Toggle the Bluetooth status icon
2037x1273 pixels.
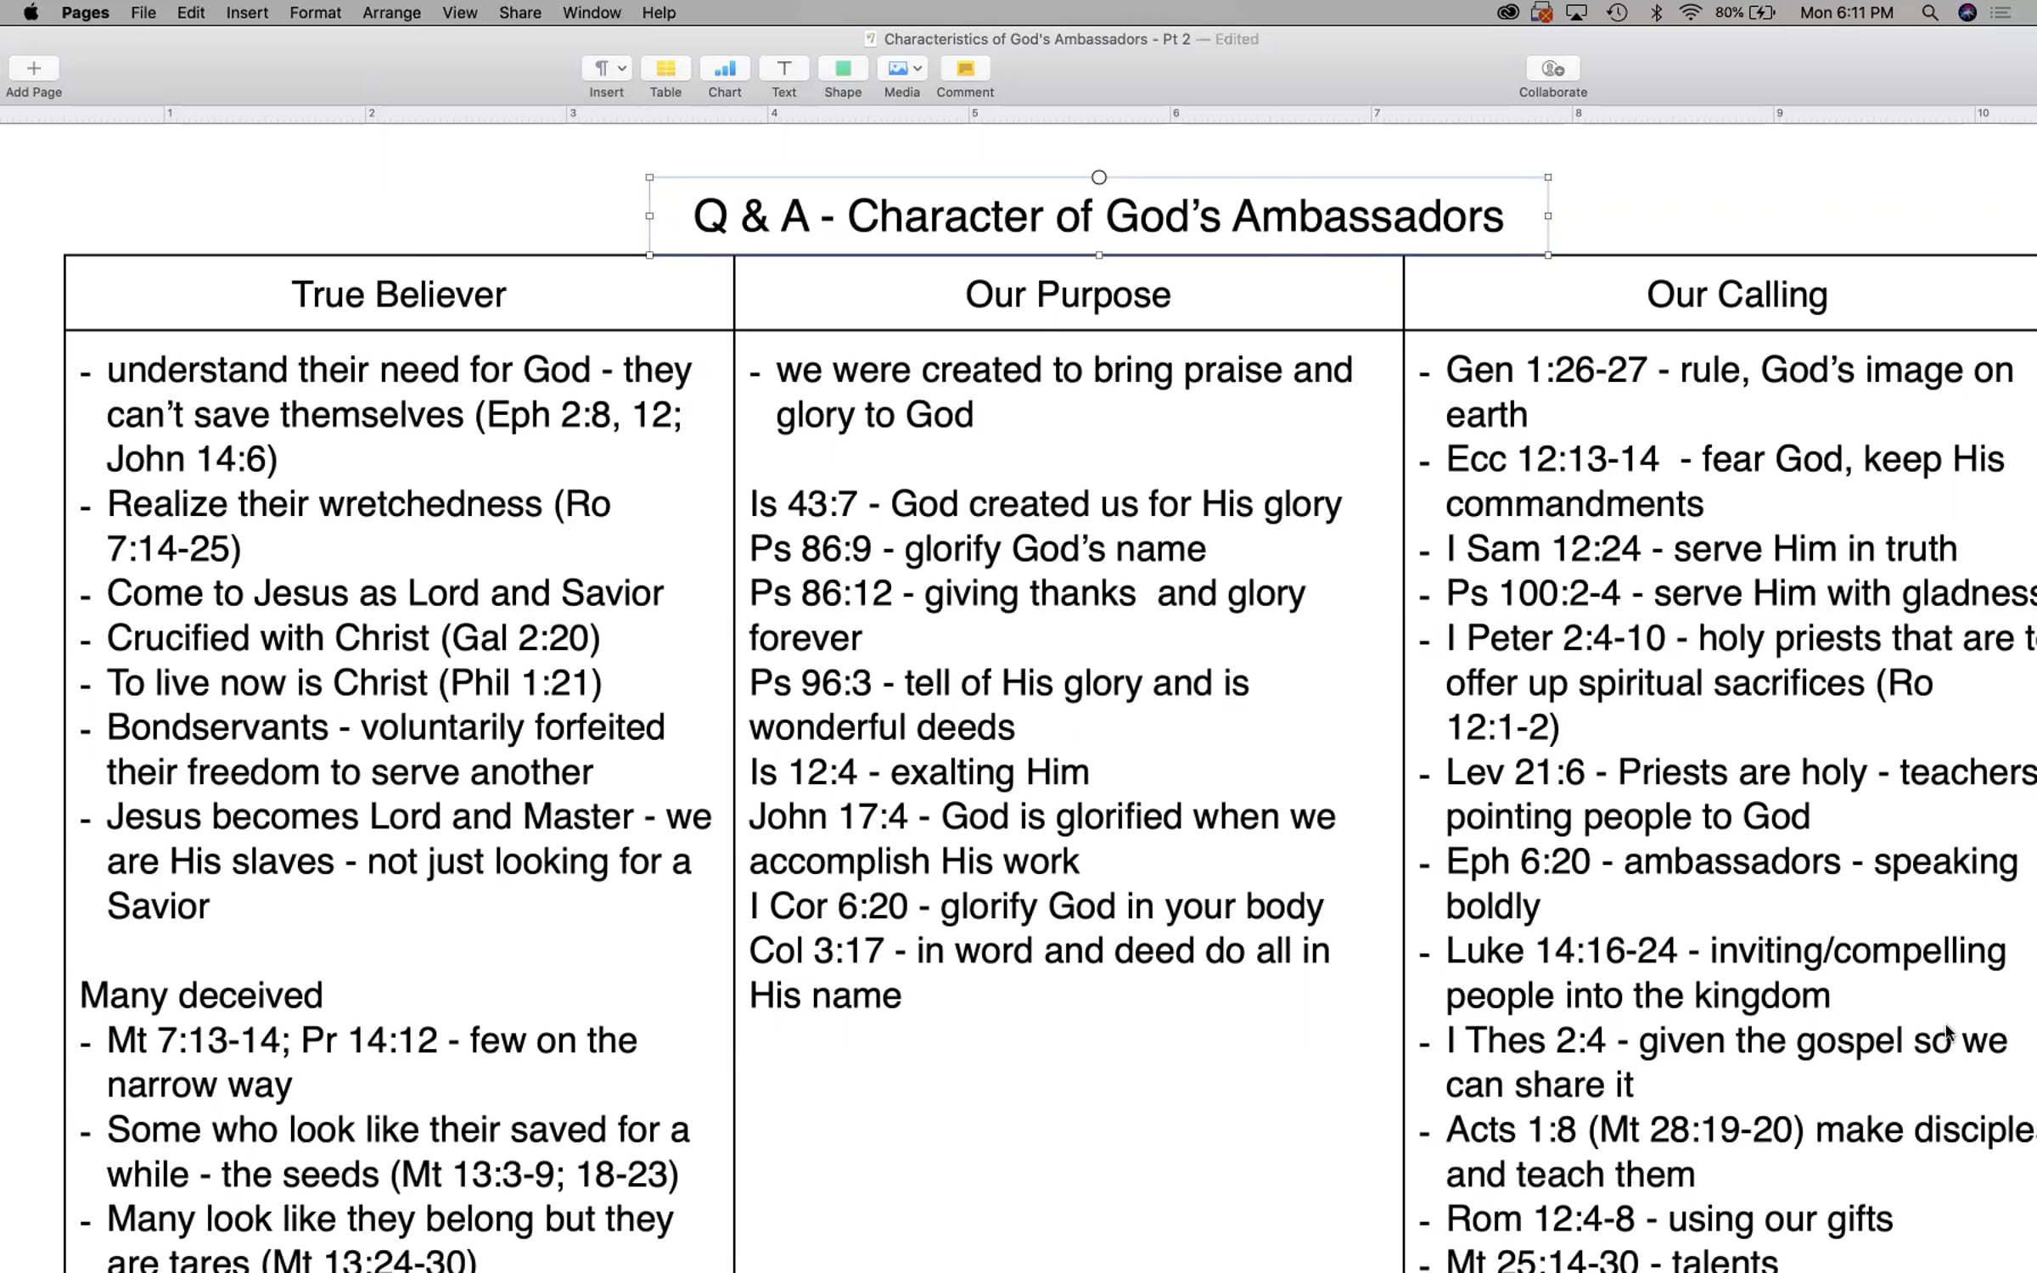coord(1656,13)
